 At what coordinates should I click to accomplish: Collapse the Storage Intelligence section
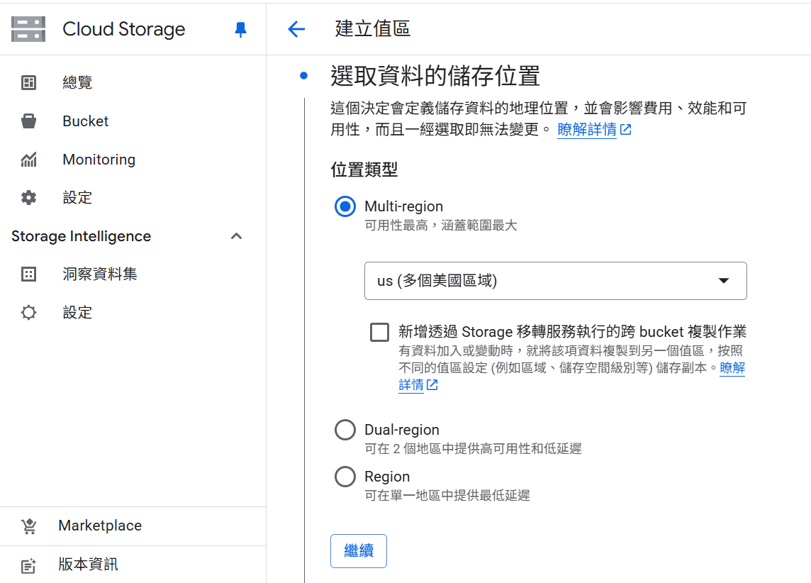point(236,236)
